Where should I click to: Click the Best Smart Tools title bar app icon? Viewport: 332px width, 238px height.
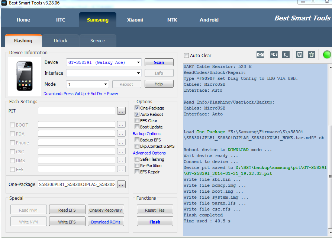coord(4,3)
